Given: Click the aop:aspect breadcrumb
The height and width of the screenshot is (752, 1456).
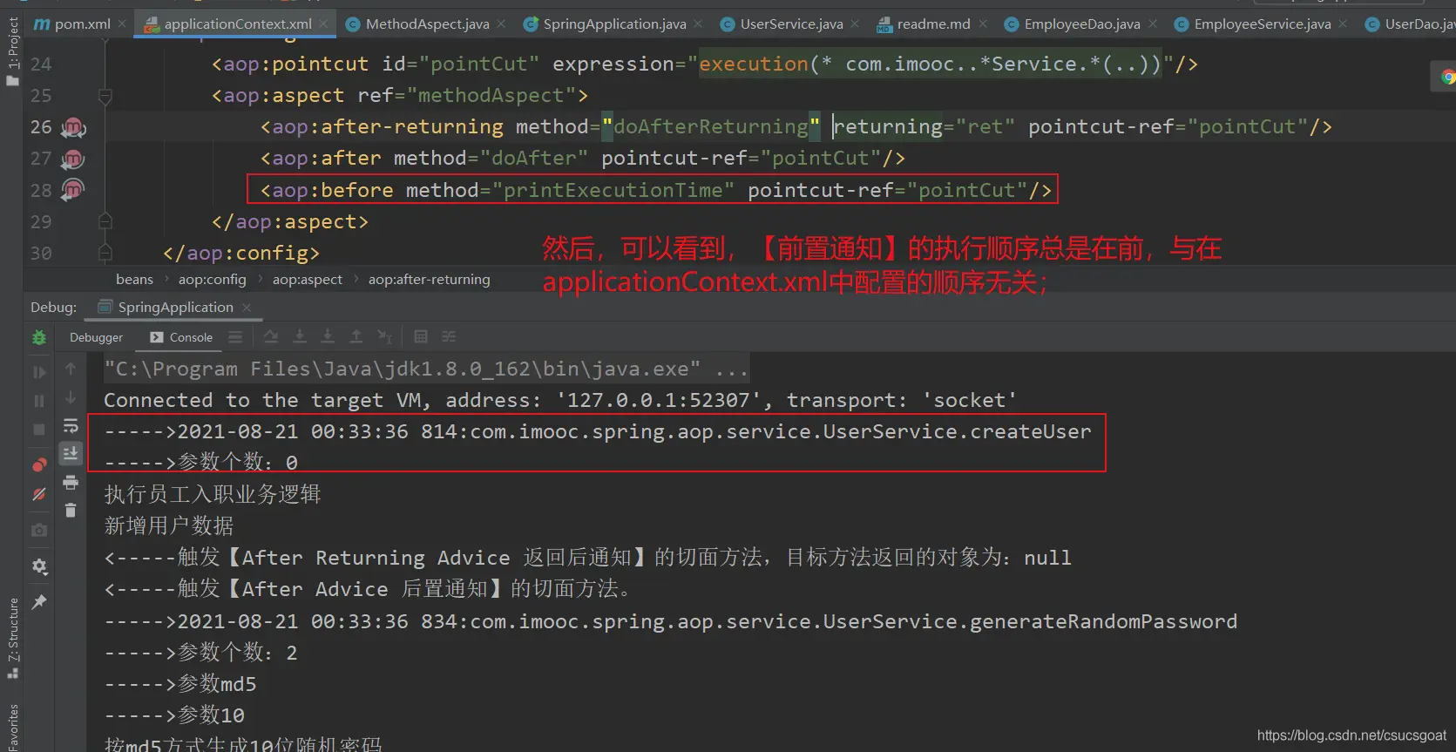Looking at the screenshot, I should tap(308, 279).
